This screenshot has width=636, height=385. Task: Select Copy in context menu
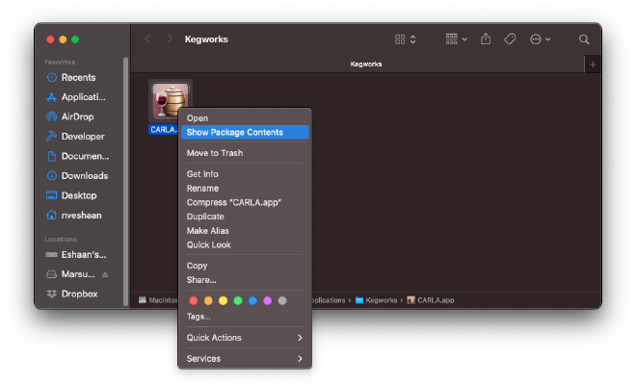point(245,266)
